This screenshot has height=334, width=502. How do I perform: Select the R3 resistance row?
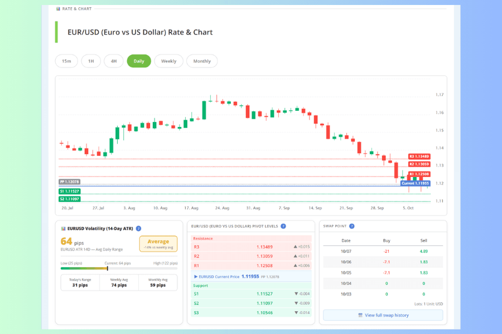[251, 247]
